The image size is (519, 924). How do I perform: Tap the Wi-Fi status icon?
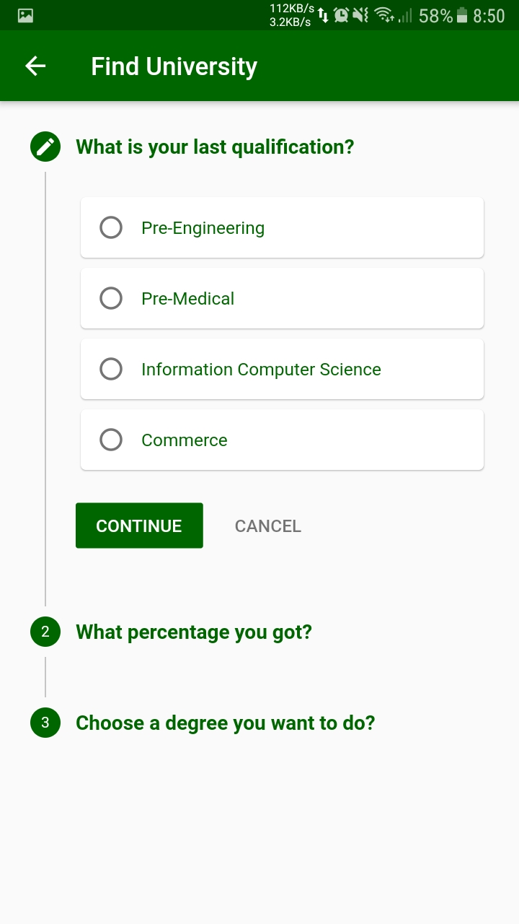(x=384, y=15)
